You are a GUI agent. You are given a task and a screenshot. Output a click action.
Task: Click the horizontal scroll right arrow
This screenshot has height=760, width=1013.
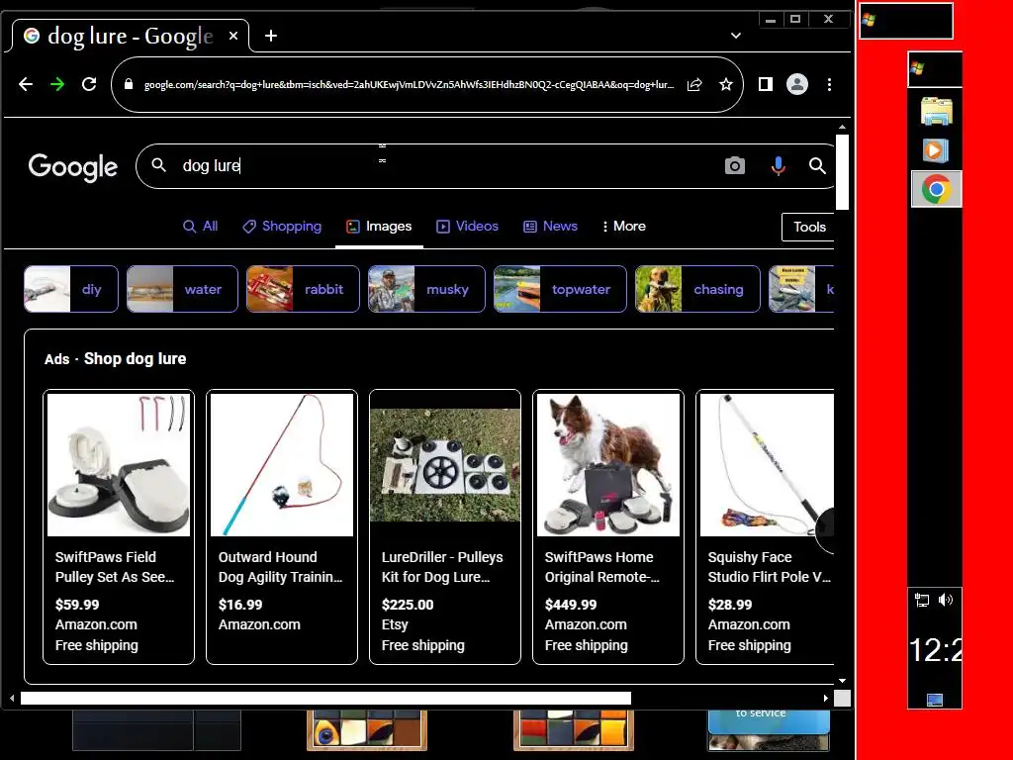(x=826, y=698)
